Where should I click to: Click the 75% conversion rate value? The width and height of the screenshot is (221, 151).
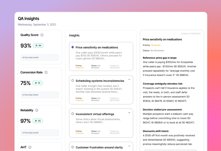click(x=26, y=83)
